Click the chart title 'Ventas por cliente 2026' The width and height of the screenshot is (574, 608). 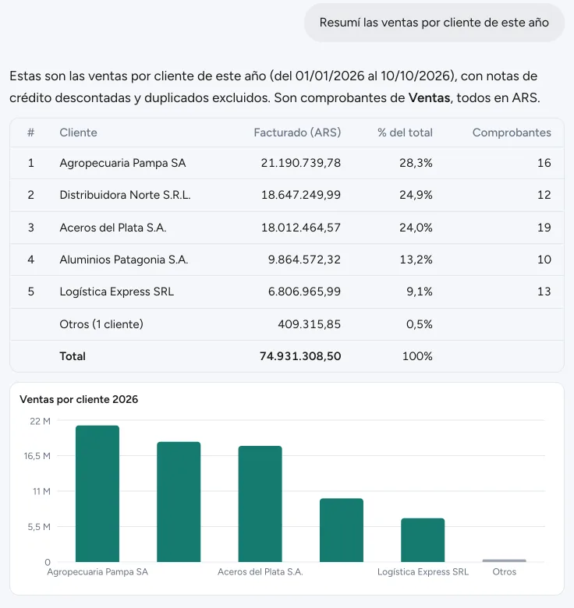(79, 399)
